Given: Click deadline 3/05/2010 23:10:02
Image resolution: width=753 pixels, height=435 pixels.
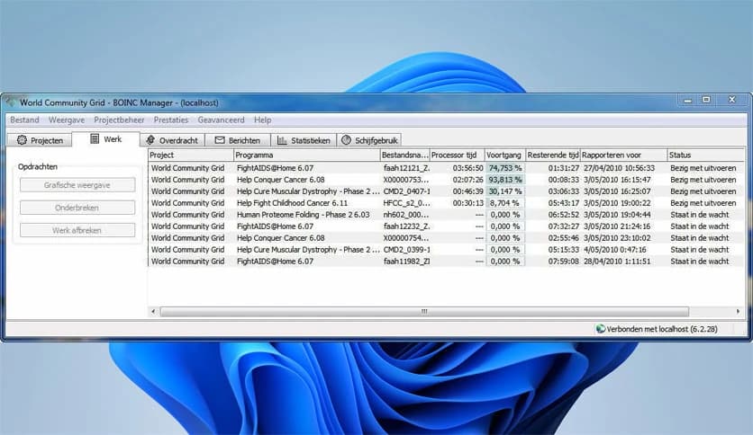Looking at the screenshot, I should (617, 238).
